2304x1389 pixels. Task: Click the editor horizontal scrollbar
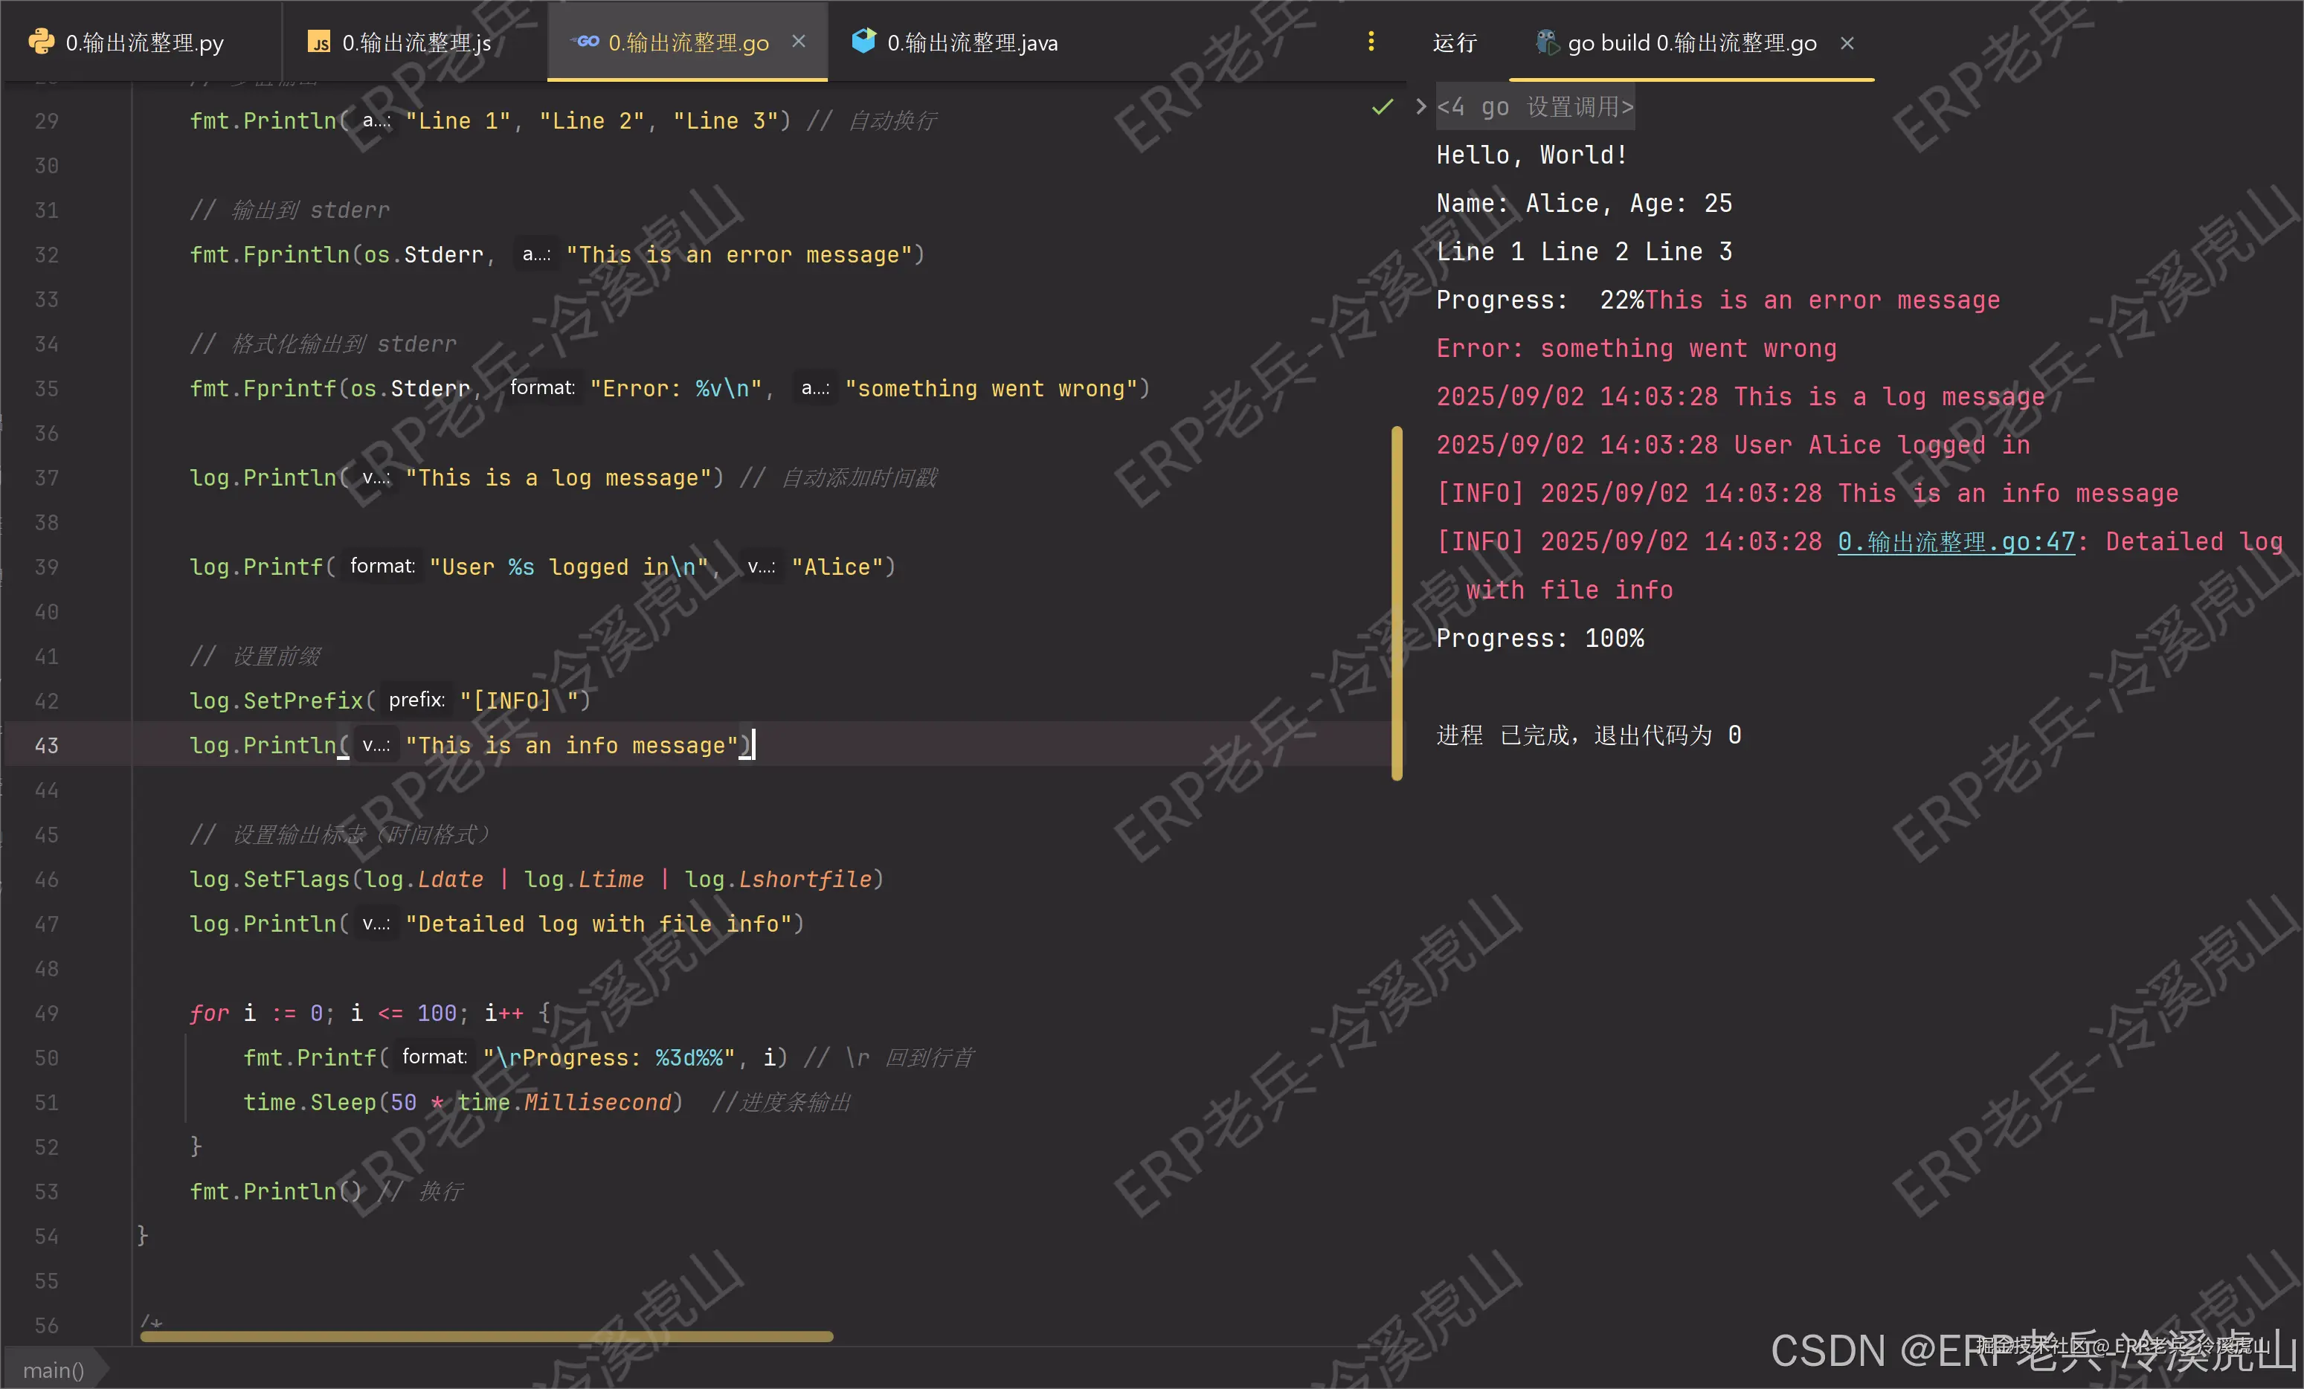tap(486, 1337)
